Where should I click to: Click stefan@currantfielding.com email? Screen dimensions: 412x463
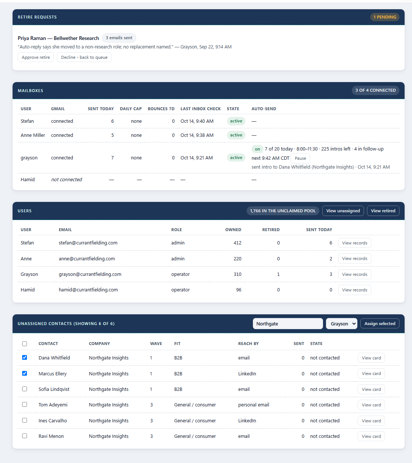(88, 243)
